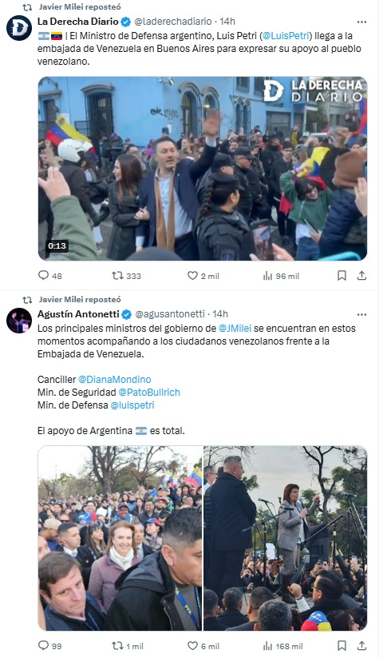This screenshot has height=658, width=387.
Task: Share Agustín Antonetti's post
Action: 362,646
